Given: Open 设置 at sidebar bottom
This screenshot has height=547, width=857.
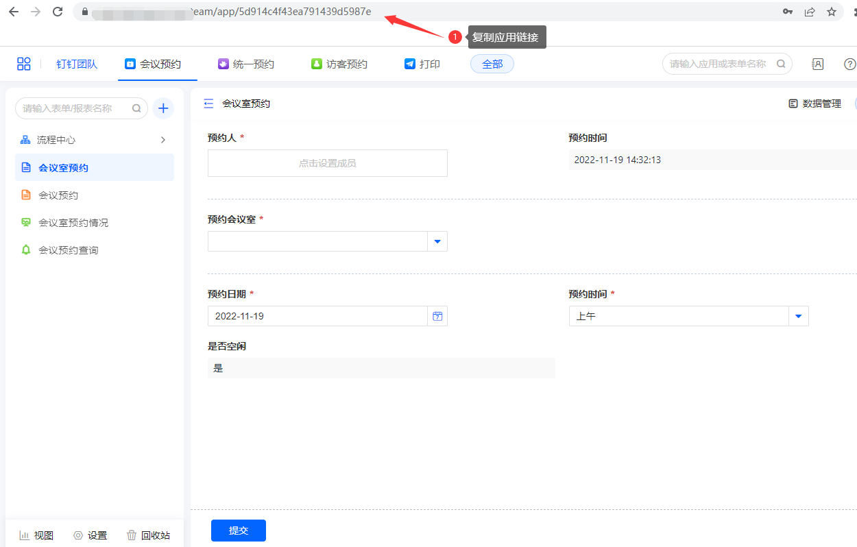Looking at the screenshot, I should (90, 535).
